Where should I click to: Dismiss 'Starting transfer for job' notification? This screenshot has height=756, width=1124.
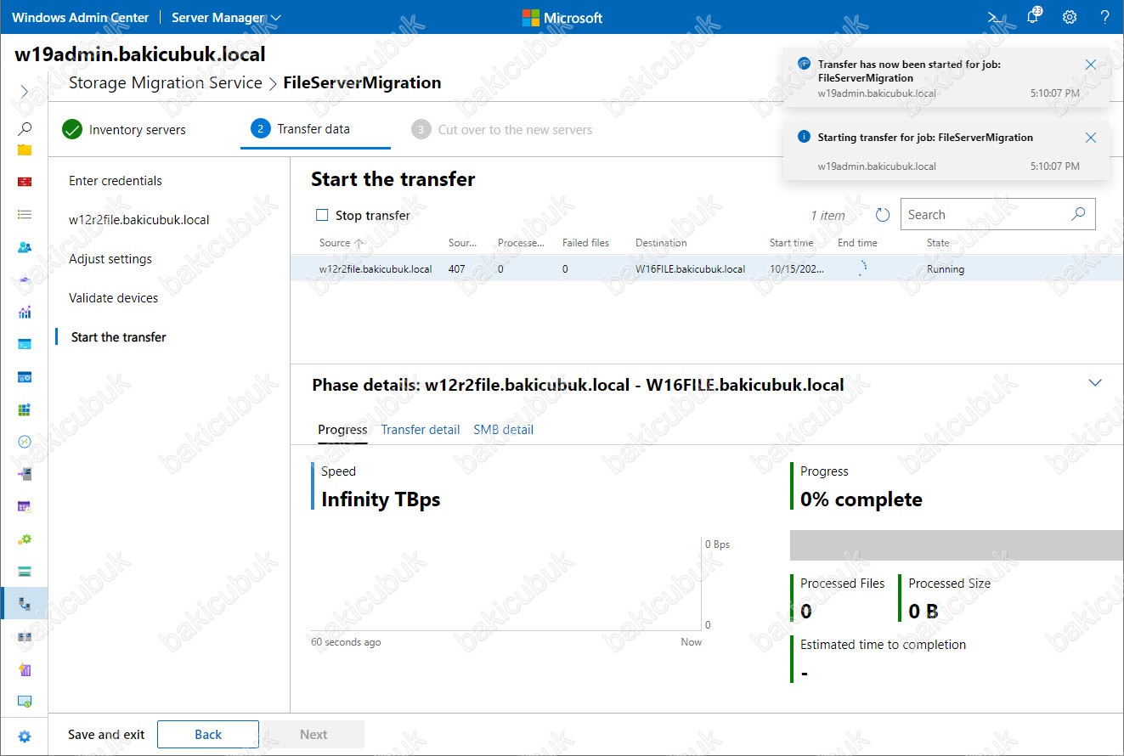click(x=1091, y=138)
